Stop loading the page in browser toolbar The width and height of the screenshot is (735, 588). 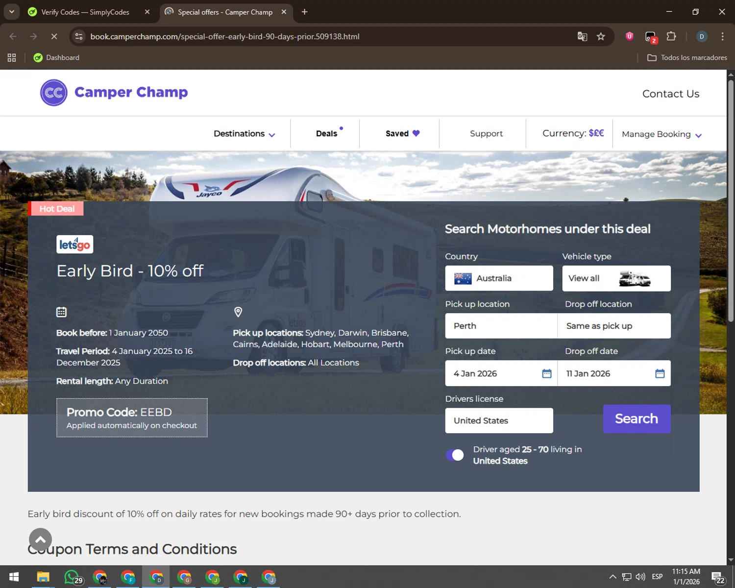pyautogui.click(x=54, y=36)
